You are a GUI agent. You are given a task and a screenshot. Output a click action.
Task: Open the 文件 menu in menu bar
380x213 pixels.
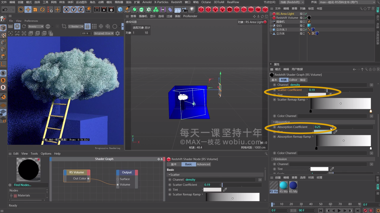click(x=4, y=2)
